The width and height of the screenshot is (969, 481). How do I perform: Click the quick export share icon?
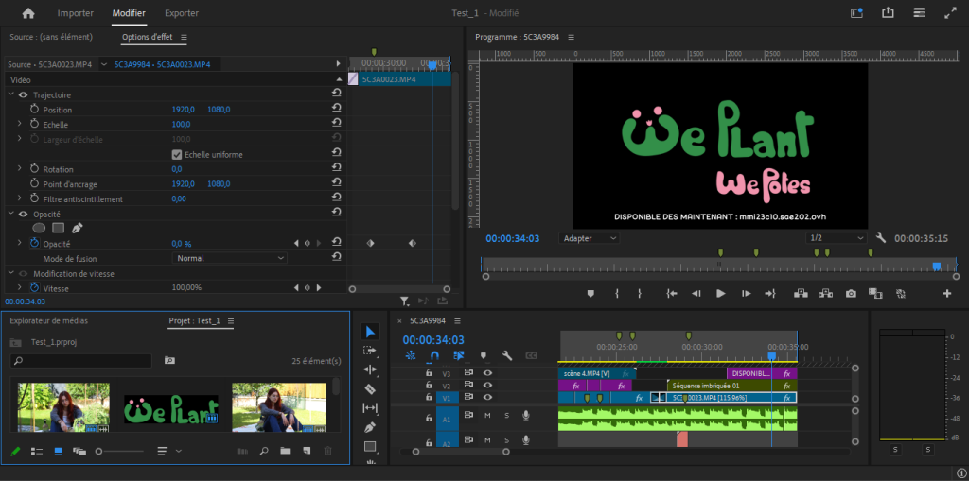coord(888,13)
